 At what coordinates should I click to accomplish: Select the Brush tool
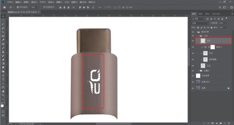(3, 48)
